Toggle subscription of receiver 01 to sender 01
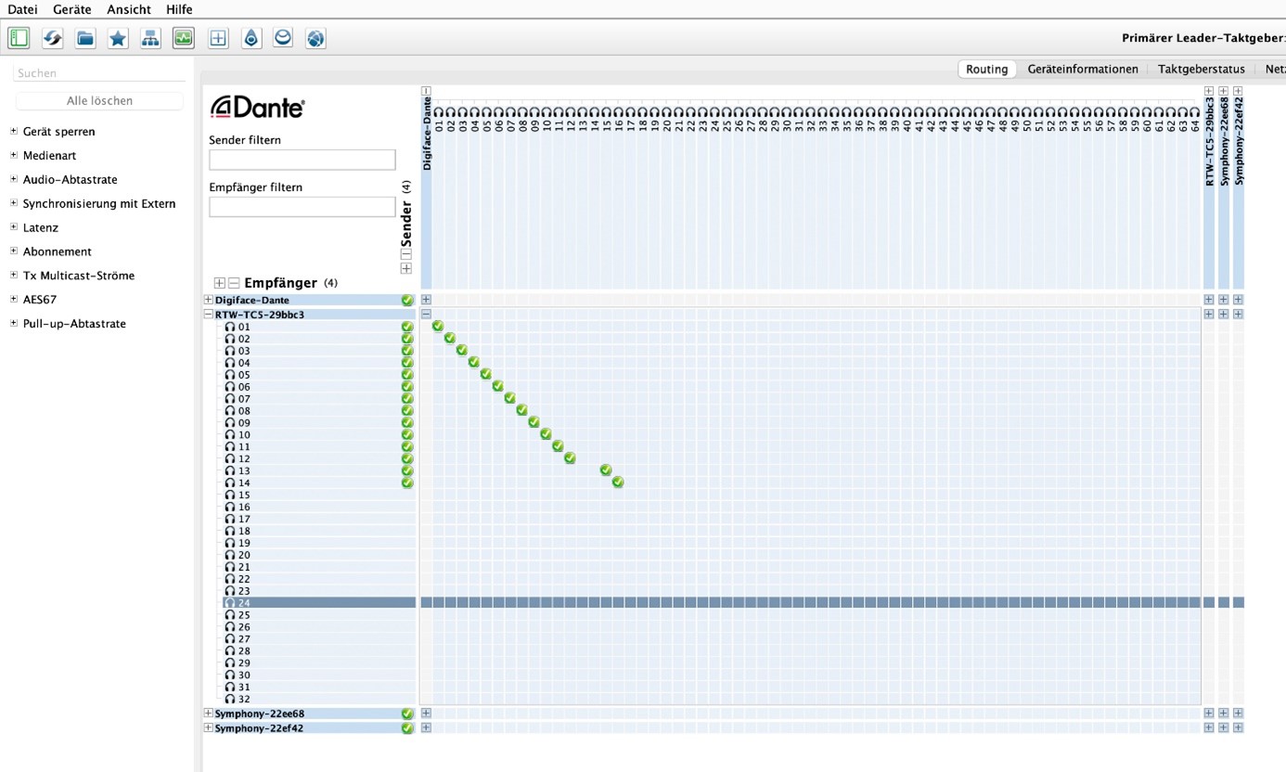The image size is (1286, 772). tap(438, 327)
